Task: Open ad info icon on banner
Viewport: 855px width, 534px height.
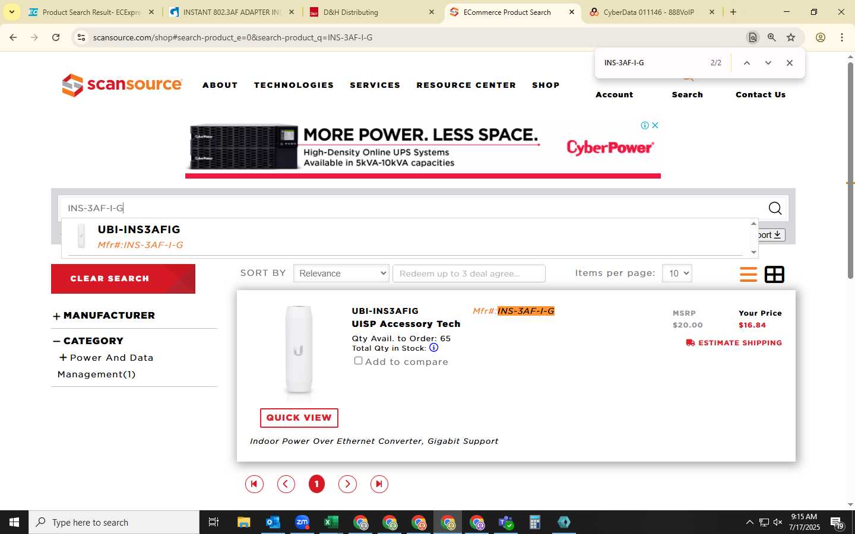Action: click(x=645, y=125)
